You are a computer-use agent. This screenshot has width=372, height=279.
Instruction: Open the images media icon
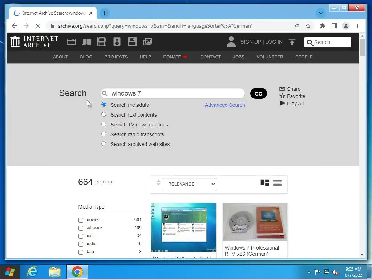point(147,42)
